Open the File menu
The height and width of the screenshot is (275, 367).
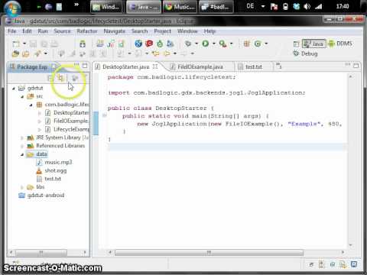[12, 31]
